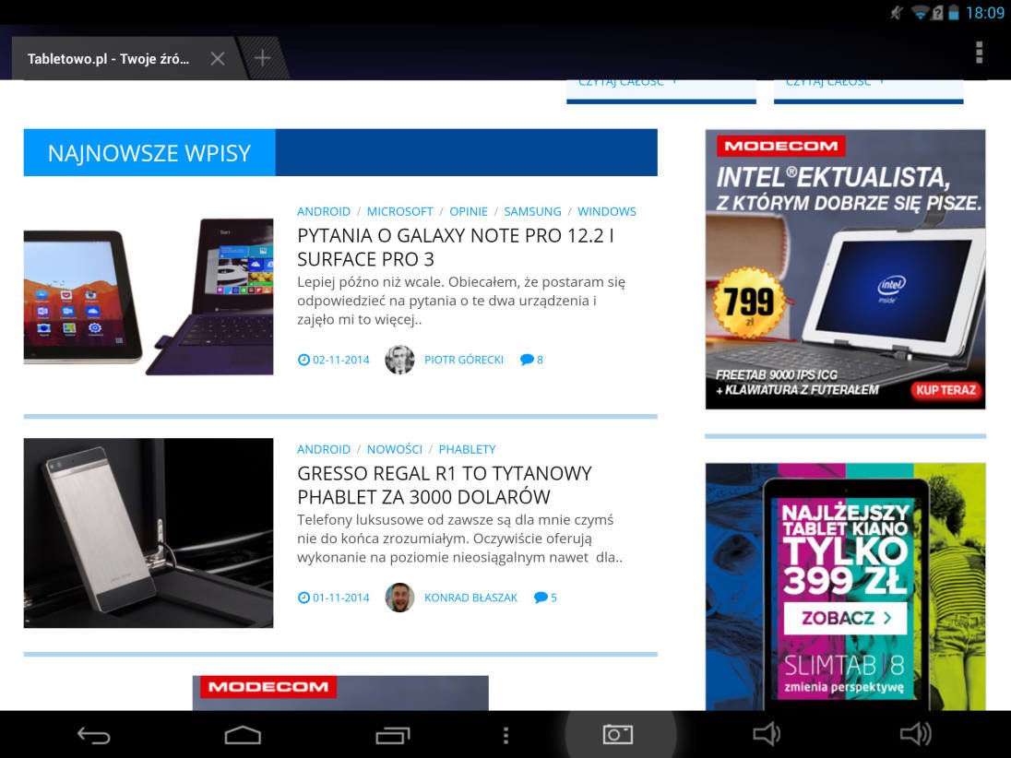This screenshot has width=1011, height=758.
Task: Read the Gresso Regal R1 article
Action: 445,485
